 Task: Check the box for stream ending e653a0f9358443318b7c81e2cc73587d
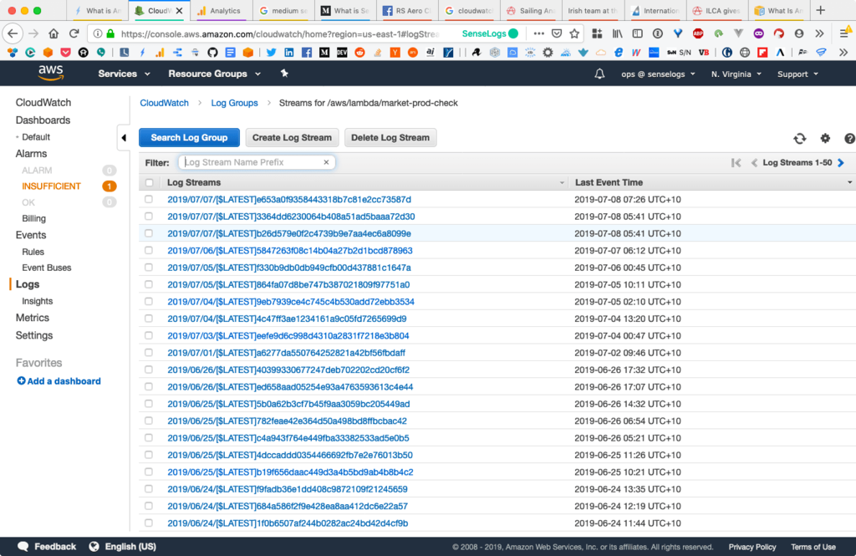150,200
